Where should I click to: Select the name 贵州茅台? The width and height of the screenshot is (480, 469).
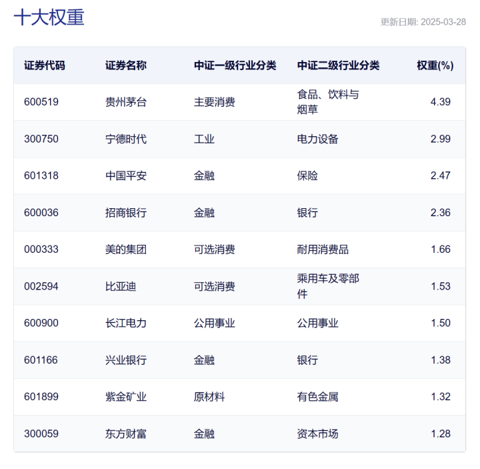[x=126, y=102]
